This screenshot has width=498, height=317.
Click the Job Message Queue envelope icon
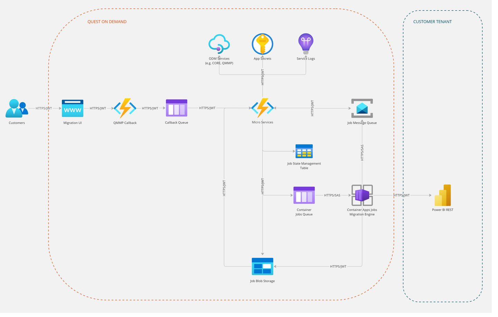click(x=362, y=108)
